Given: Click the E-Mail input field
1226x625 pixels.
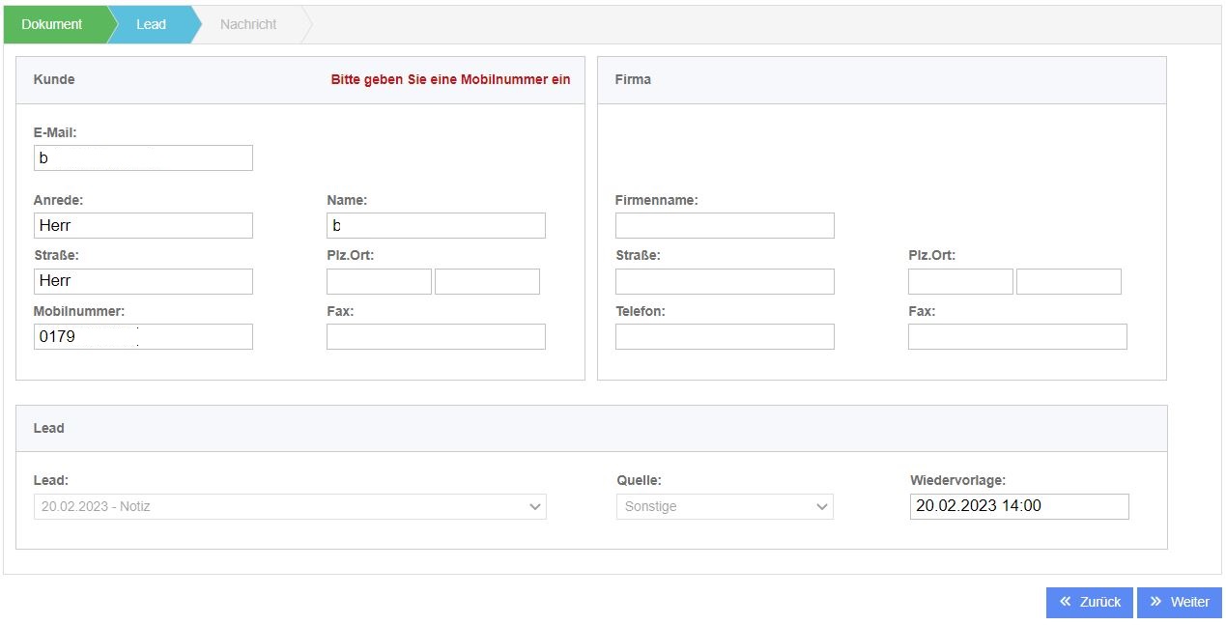Looking at the screenshot, I should [143, 157].
